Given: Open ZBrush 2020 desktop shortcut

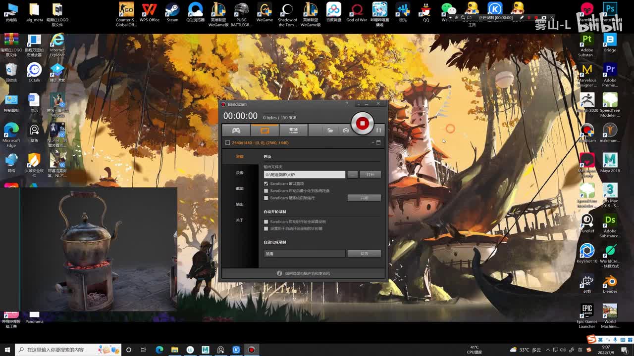Looking at the screenshot, I should coord(587,103).
